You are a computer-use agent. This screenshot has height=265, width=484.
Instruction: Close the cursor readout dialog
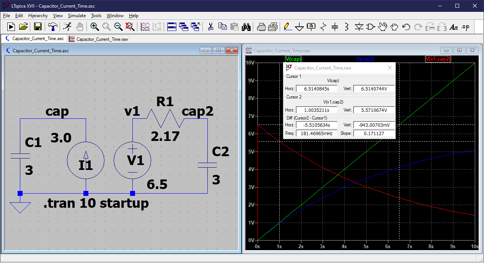[390, 68]
